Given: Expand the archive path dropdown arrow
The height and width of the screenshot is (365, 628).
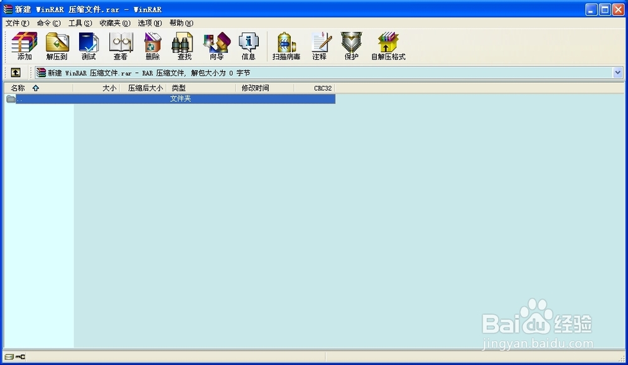Looking at the screenshot, I should [x=617, y=73].
